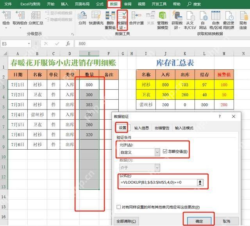
Task: Switch to 公式 ribbon tab
Action: pyautogui.click(x=100, y=4)
